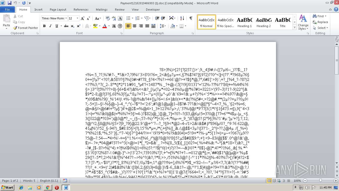
Task: Click the Undo icon in title bar
Action: pyautogui.click(x=15, y=3)
